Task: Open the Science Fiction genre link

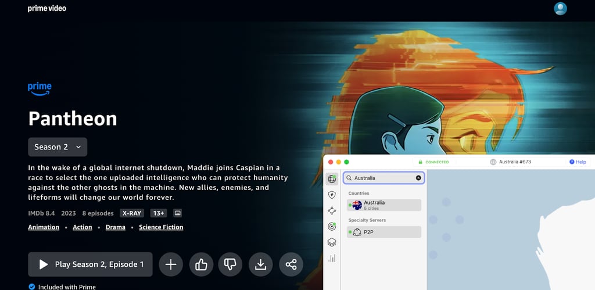Action: 161,227
